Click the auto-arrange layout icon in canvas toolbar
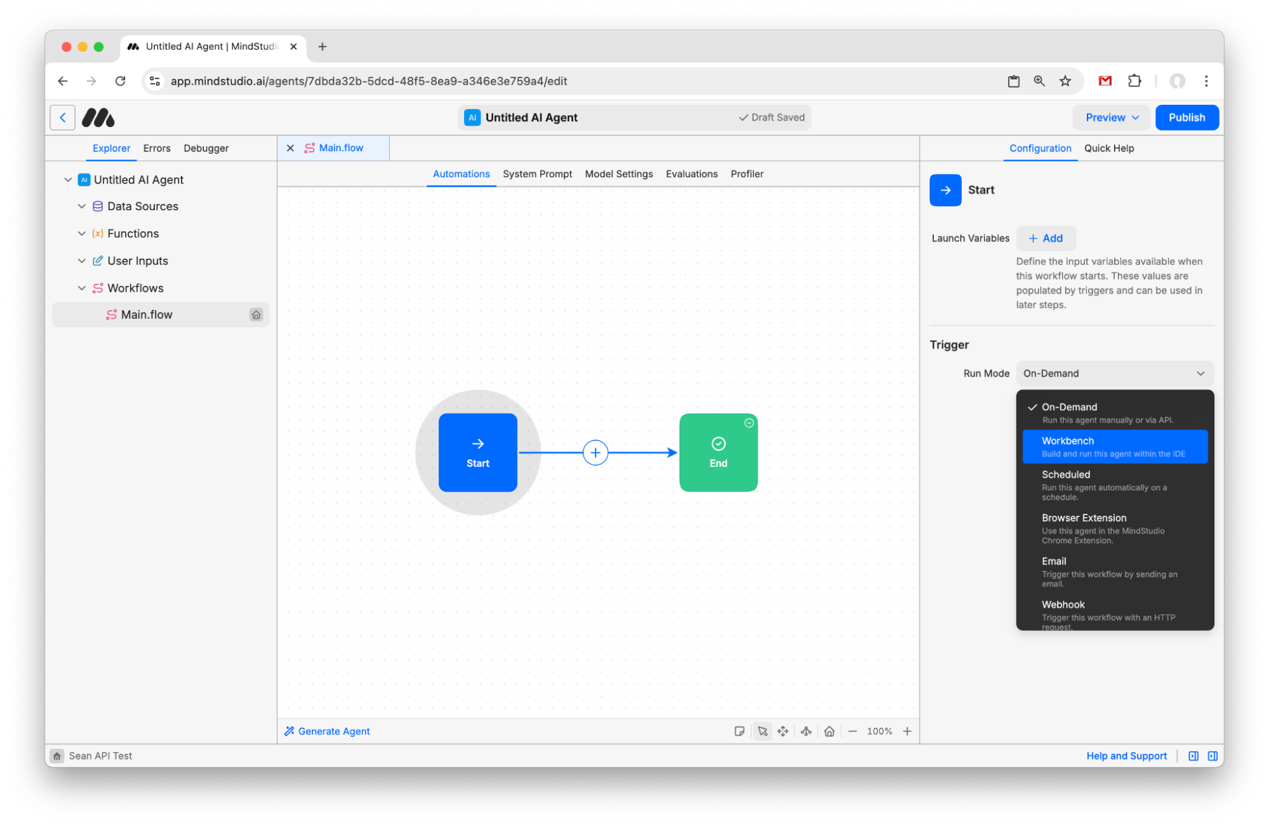This screenshot has width=1269, height=827. click(806, 731)
